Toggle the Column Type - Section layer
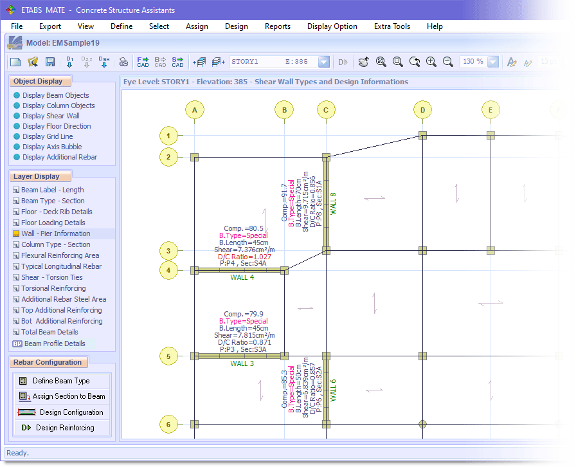The image size is (576, 467). (x=55, y=244)
